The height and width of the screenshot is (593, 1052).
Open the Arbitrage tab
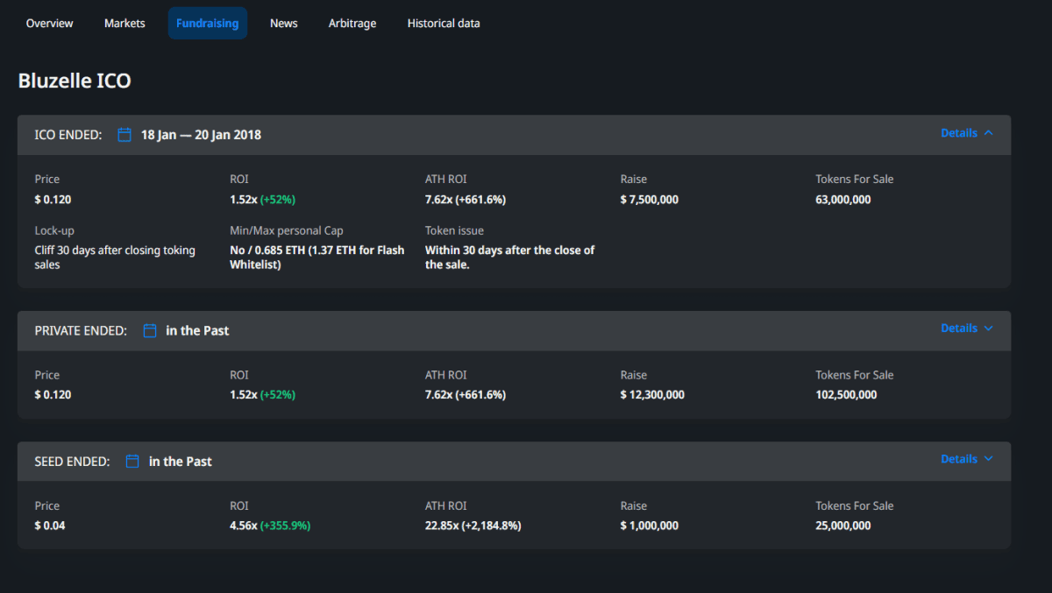352,24
